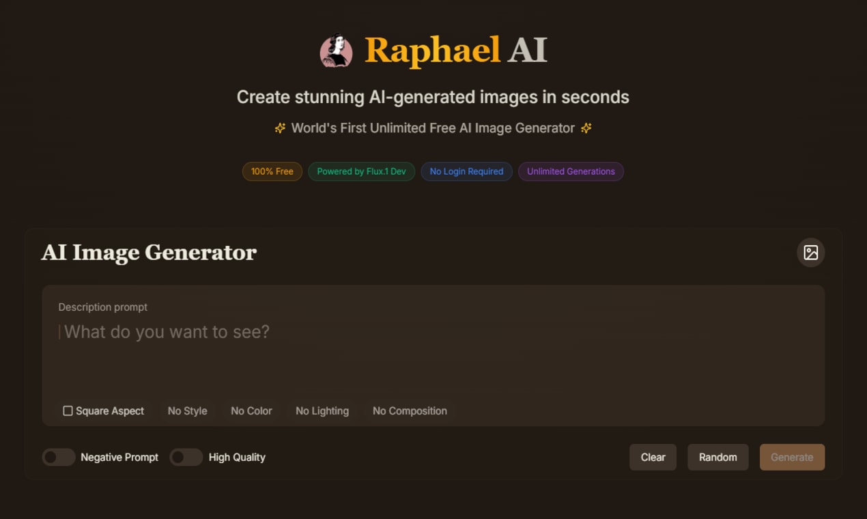
Task: Click the Clear button
Action: pyautogui.click(x=653, y=458)
